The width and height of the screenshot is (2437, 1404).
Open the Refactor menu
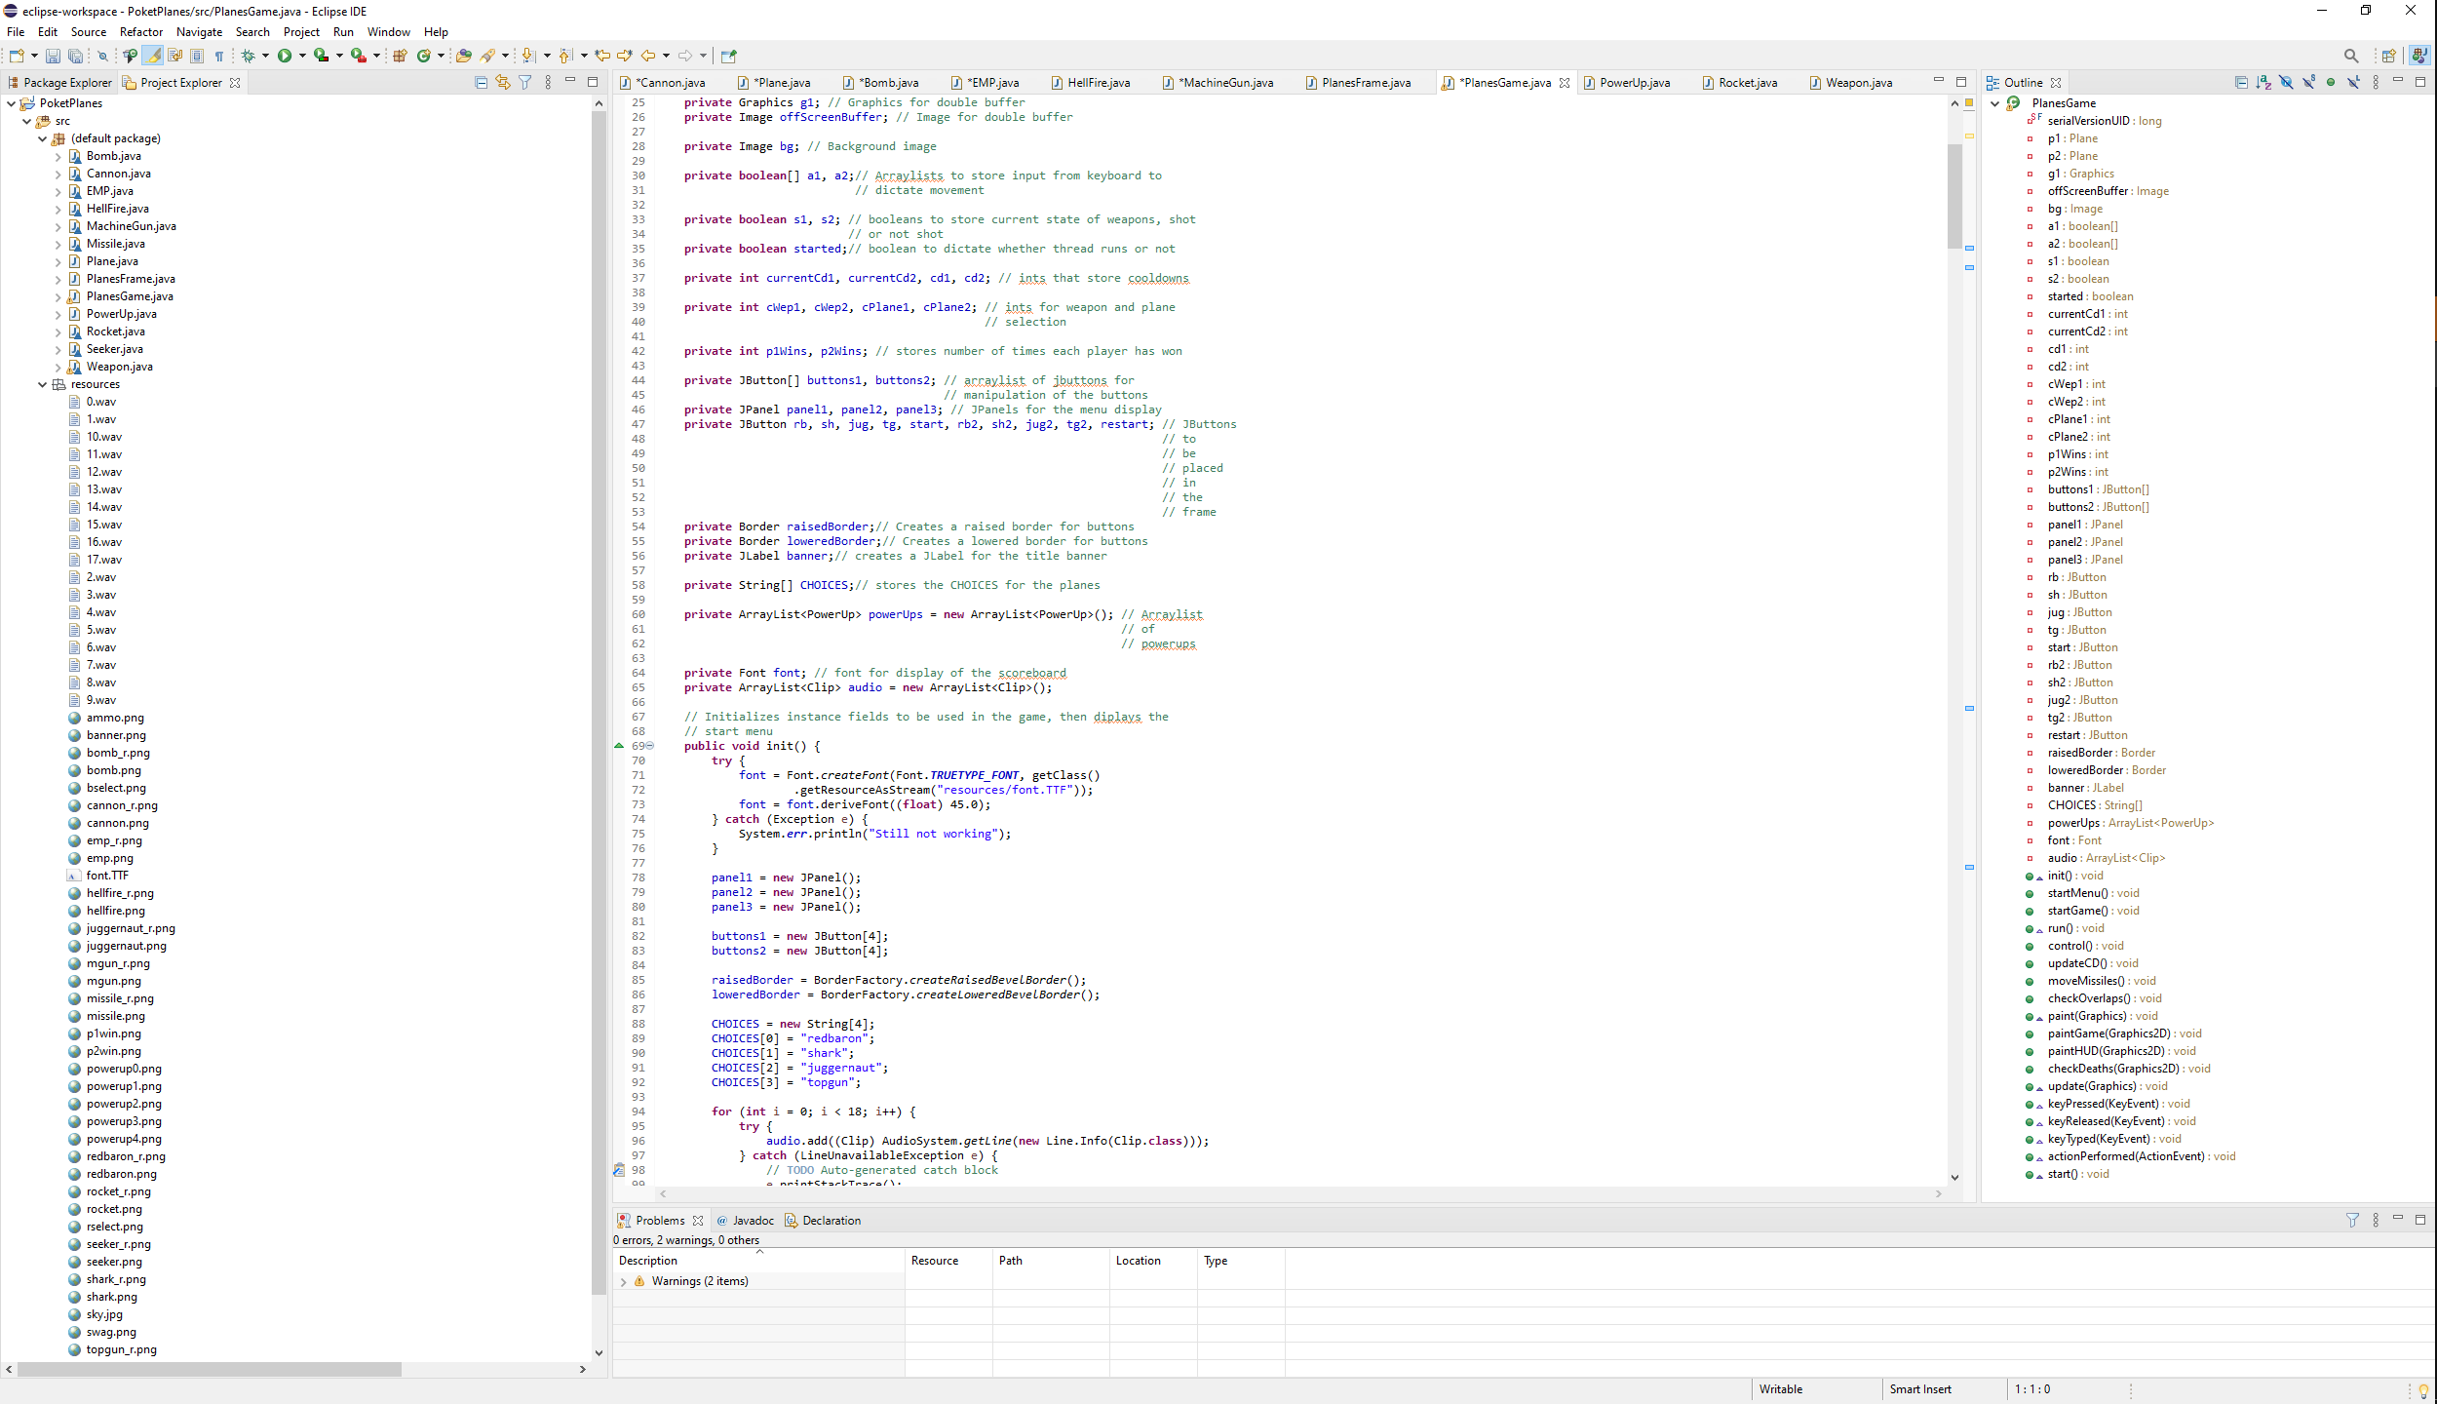pos(140,31)
